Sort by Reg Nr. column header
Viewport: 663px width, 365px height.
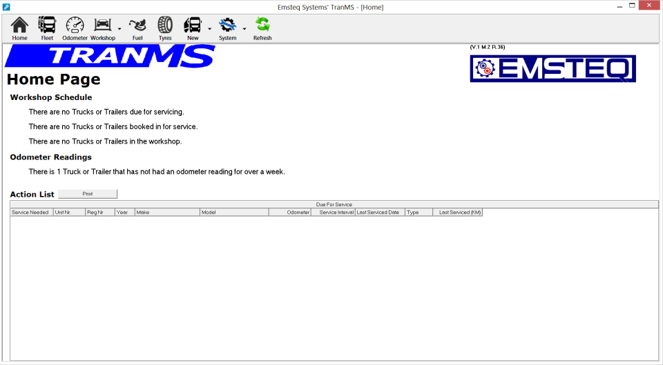click(x=100, y=212)
